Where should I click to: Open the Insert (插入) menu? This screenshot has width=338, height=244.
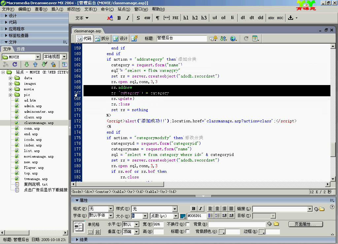coord(57,9)
